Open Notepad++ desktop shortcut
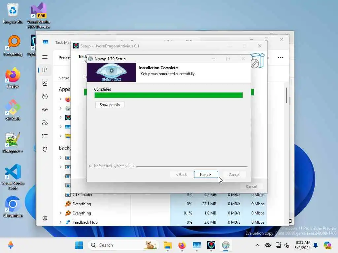The image size is (338, 253). 13,142
